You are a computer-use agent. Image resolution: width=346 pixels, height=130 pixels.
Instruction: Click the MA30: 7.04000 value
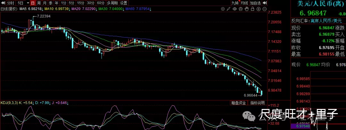click(111, 9)
